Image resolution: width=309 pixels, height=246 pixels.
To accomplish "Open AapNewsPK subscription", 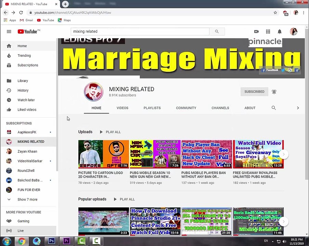I will (x=28, y=132).
